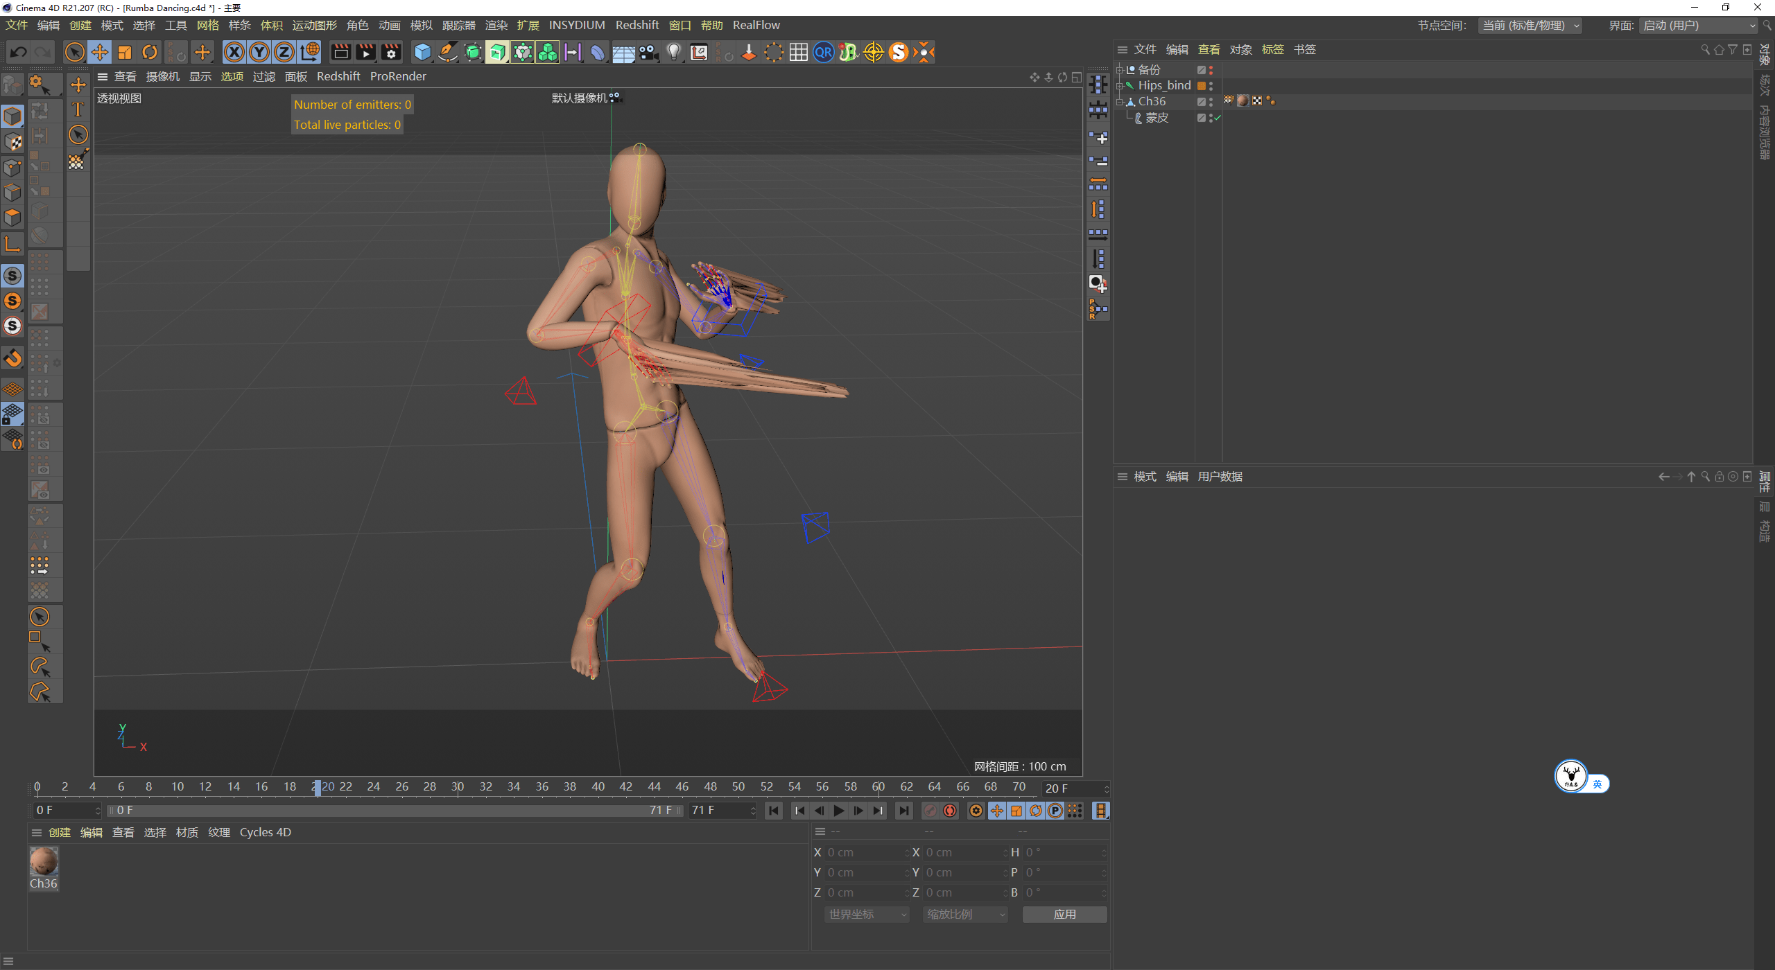Disable the Parameter record toggle near the timeline
The width and height of the screenshot is (1775, 970).
[x=1056, y=810]
